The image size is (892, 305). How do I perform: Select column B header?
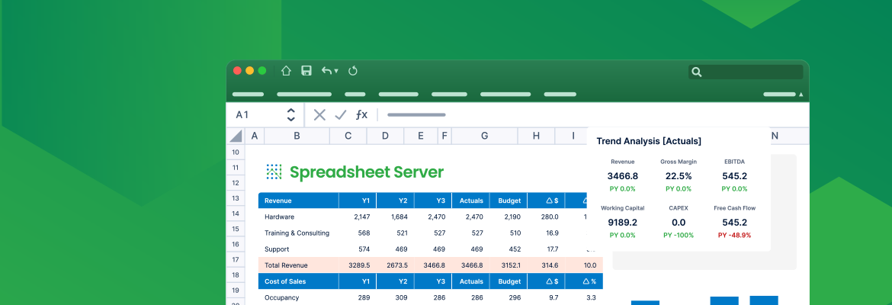click(x=297, y=136)
